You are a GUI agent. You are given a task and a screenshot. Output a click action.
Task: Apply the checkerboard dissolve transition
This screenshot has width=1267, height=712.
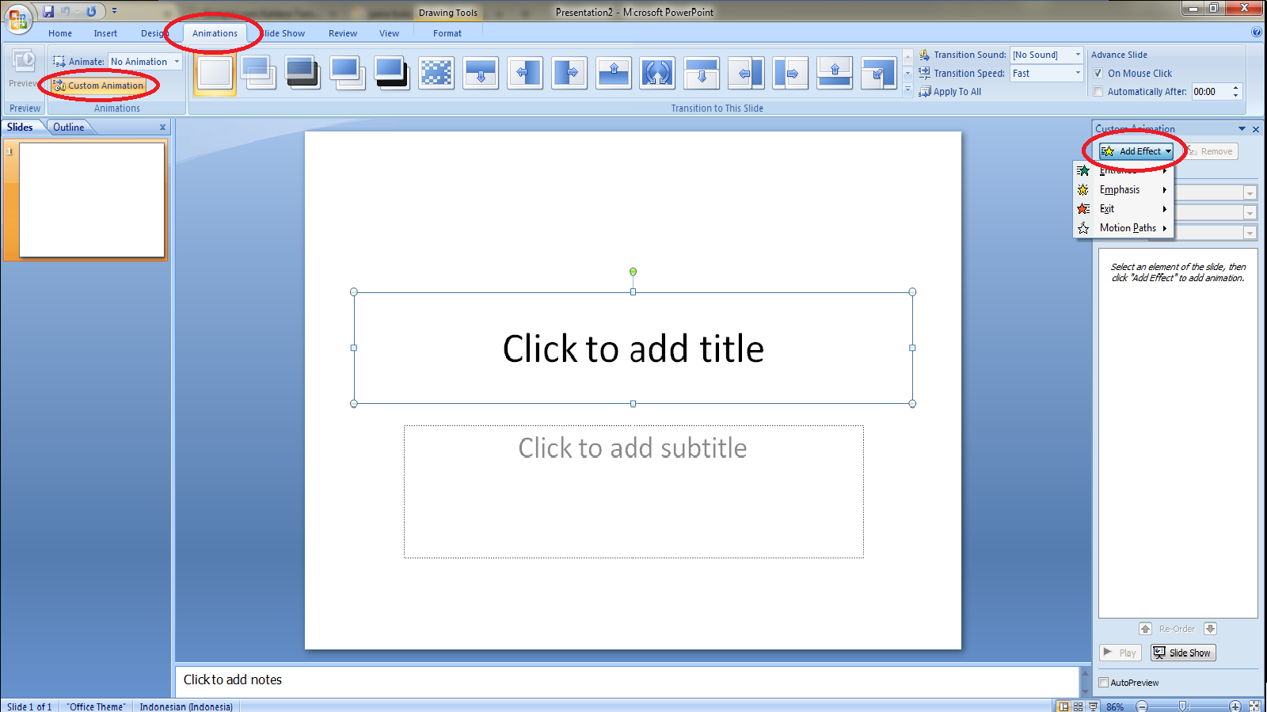coord(436,73)
